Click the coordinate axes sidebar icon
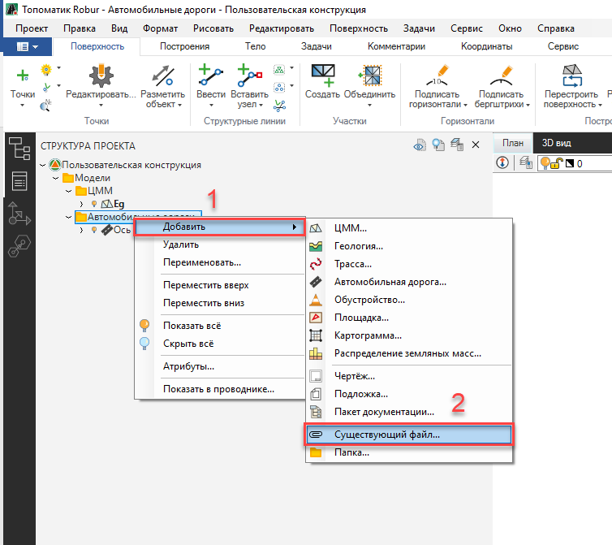Viewport: 612px width, 545px height. (19, 214)
